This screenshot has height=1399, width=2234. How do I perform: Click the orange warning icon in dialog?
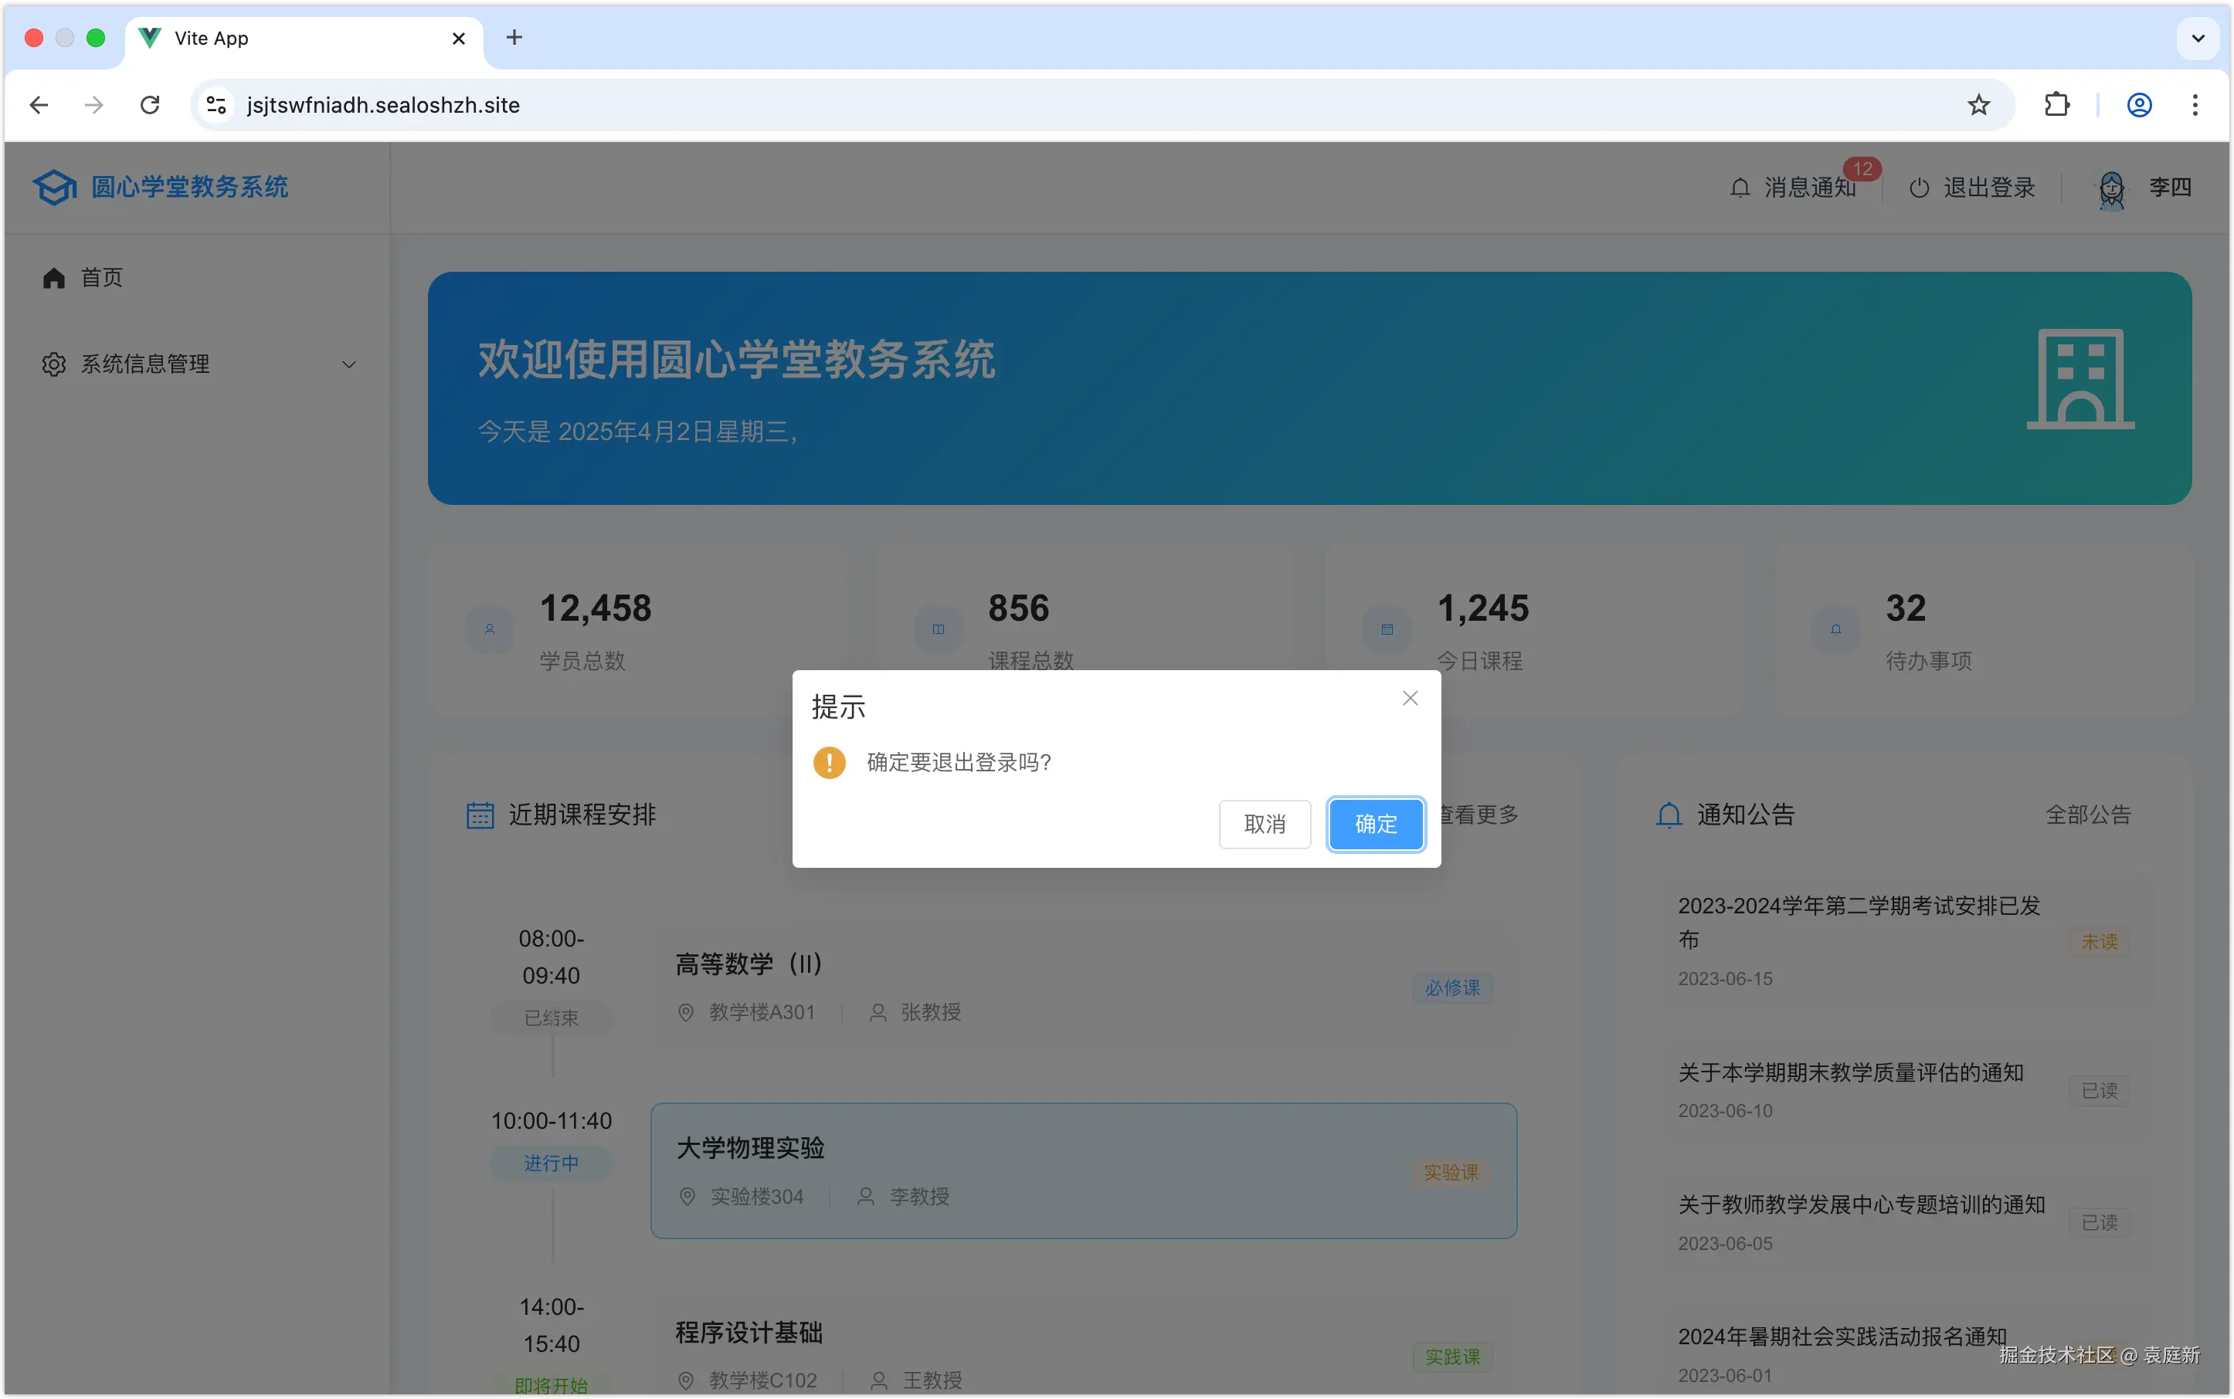[829, 762]
